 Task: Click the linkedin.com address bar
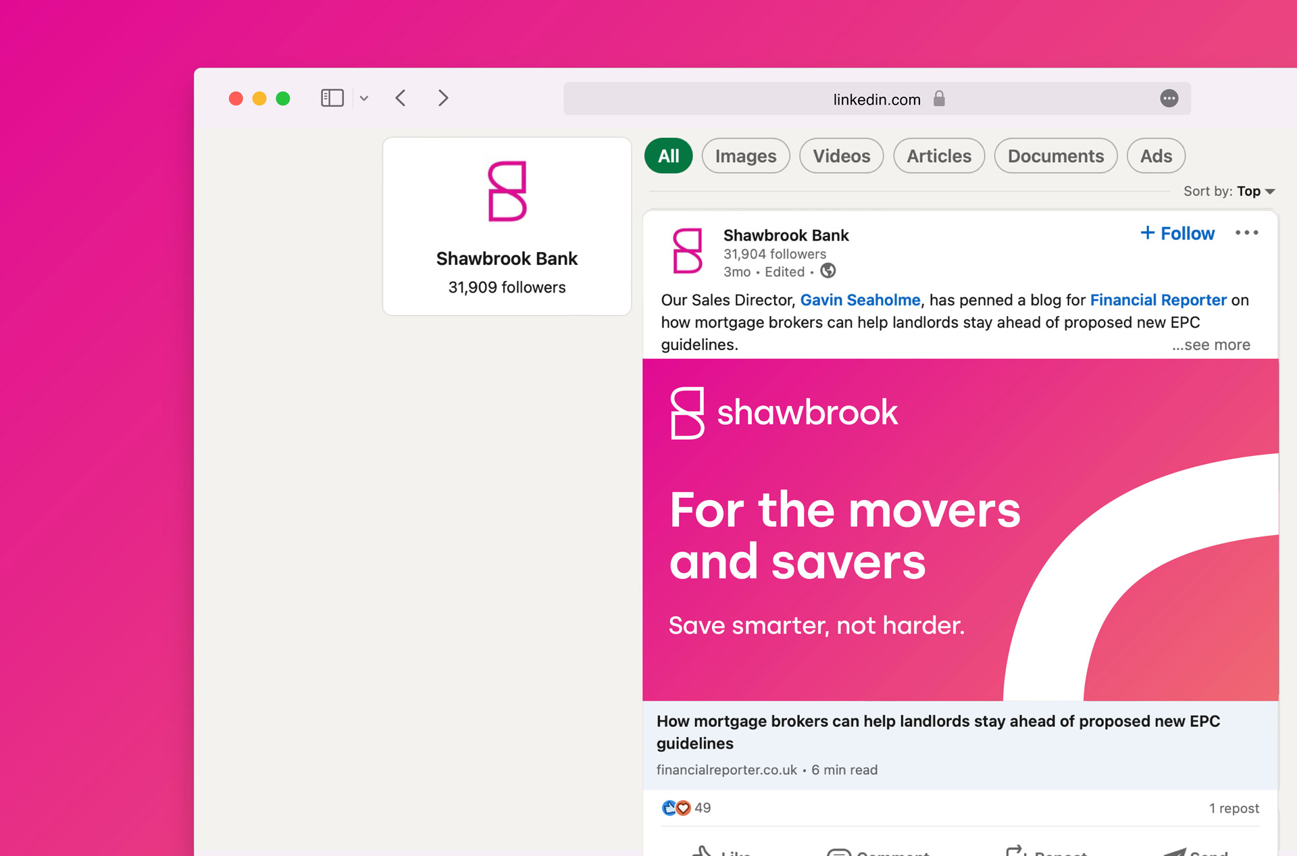(877, 99)
